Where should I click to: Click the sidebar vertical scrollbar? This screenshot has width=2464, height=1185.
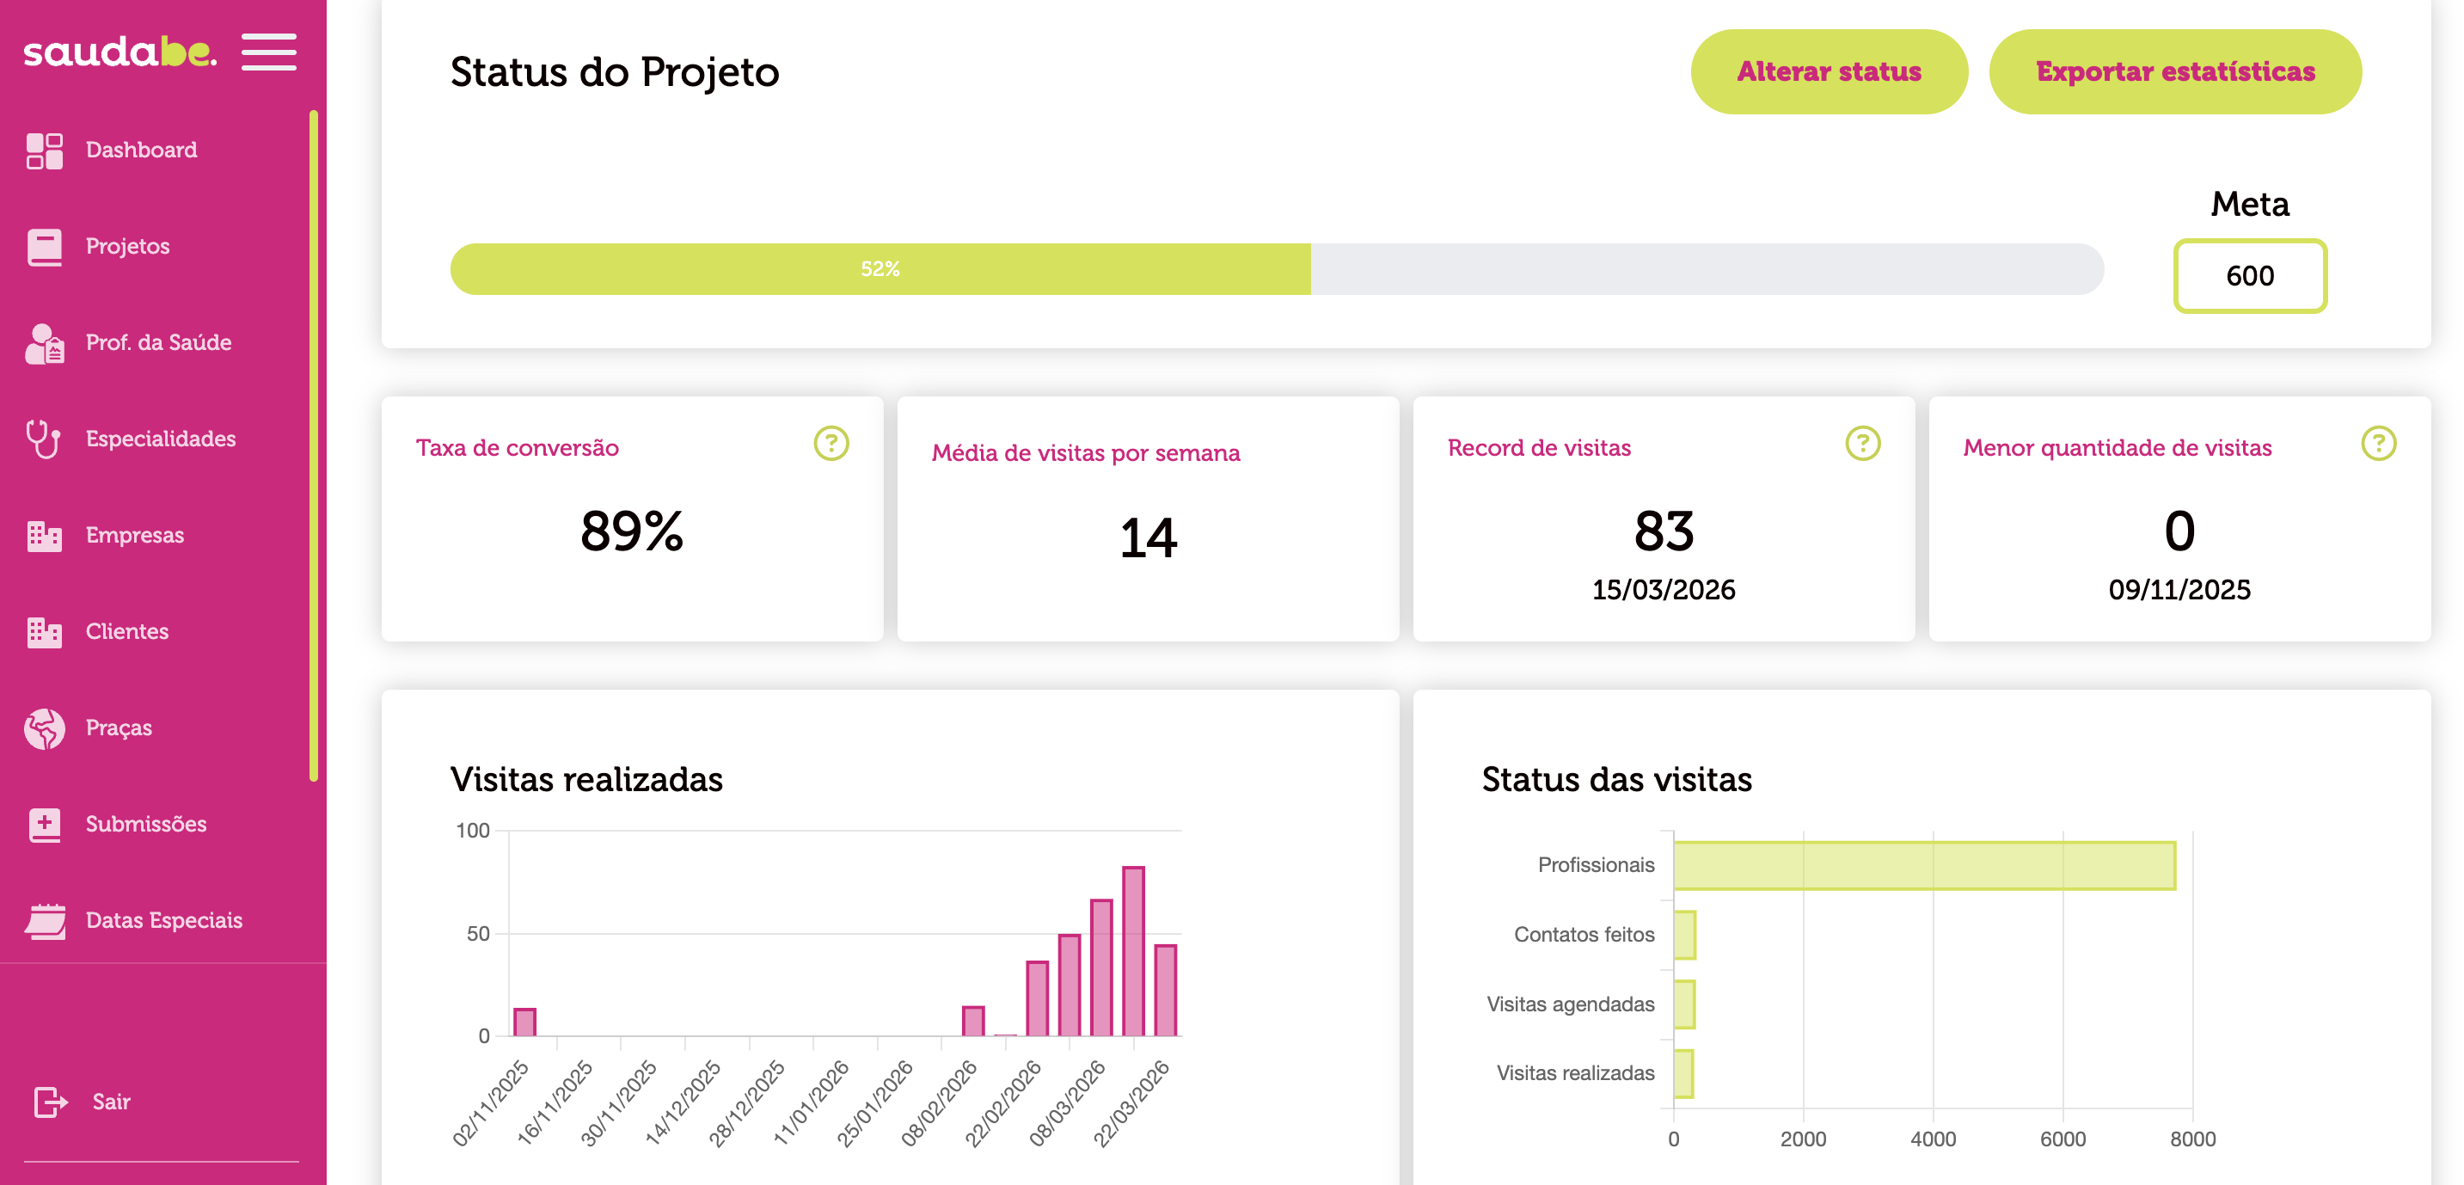click(x=313, y=445)
